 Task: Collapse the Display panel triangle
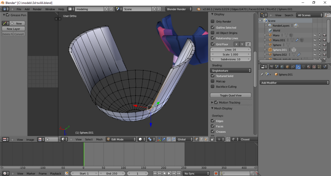212,14
